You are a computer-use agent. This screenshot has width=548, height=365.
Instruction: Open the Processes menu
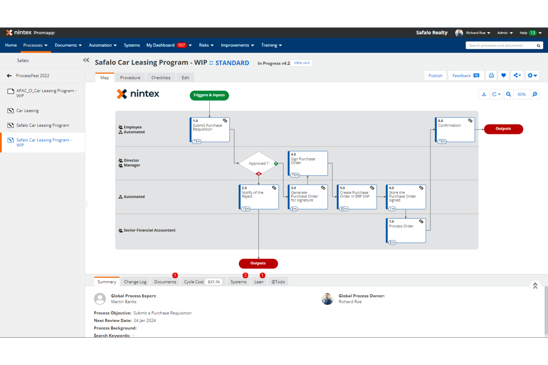click(35, 45)
